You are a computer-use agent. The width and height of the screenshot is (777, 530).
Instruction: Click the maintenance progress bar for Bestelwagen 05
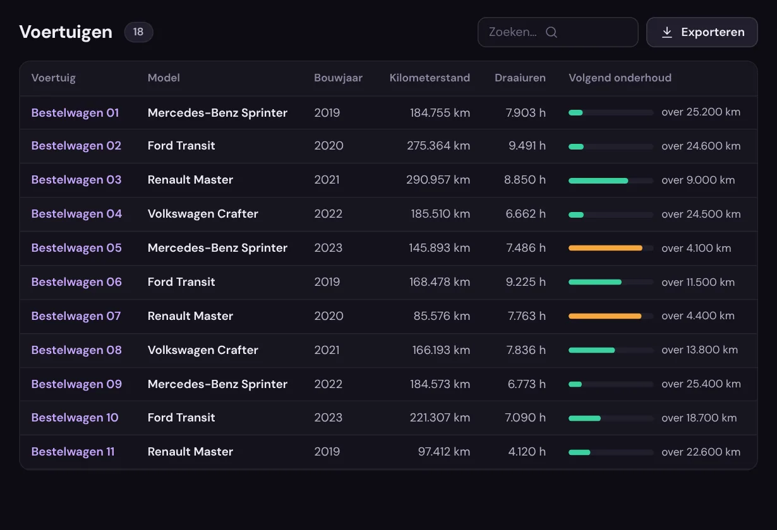point(611,248)
